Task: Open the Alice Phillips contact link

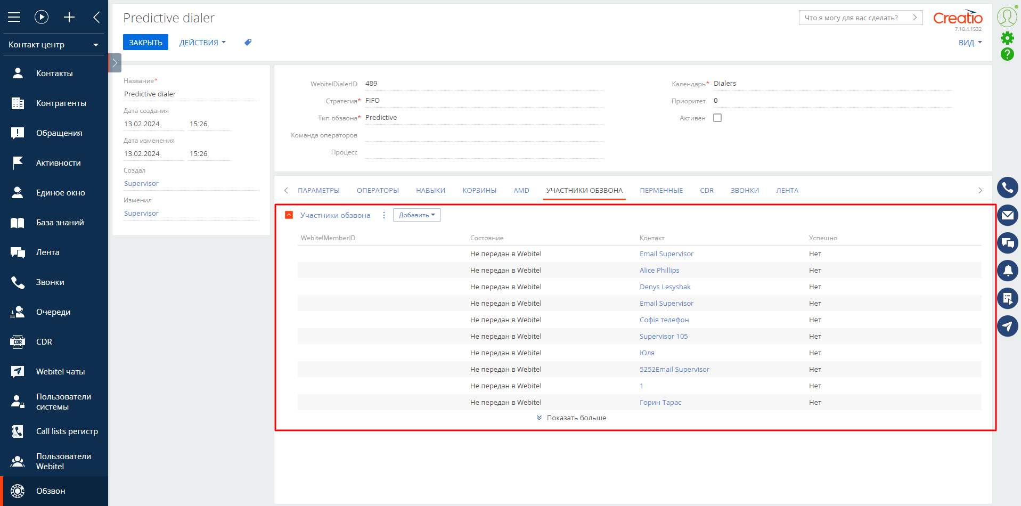Action: 659,271
